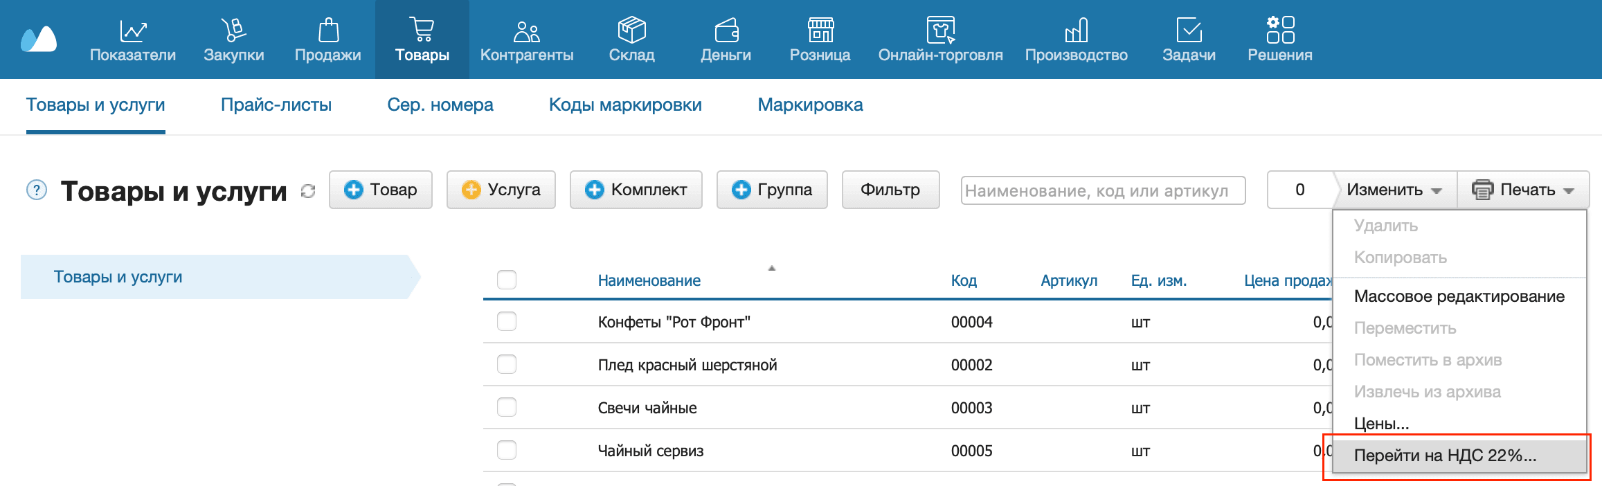Open the Закупки section icon

[x=233, y=31]
